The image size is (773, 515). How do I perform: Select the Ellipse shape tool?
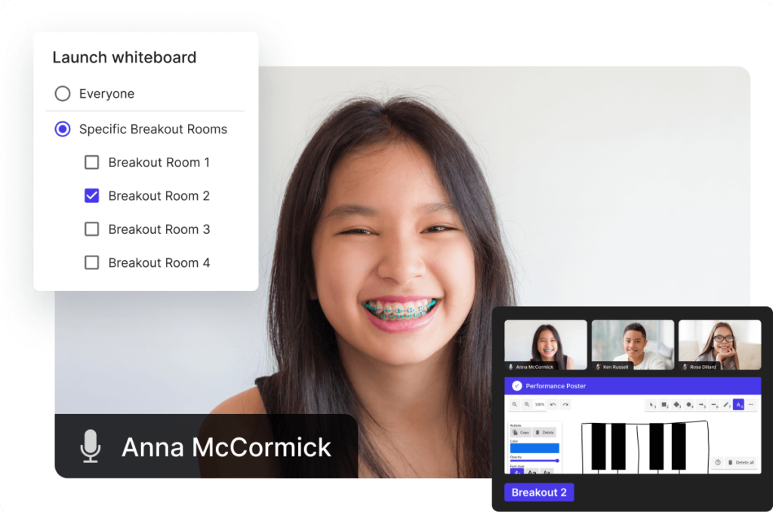688,405
